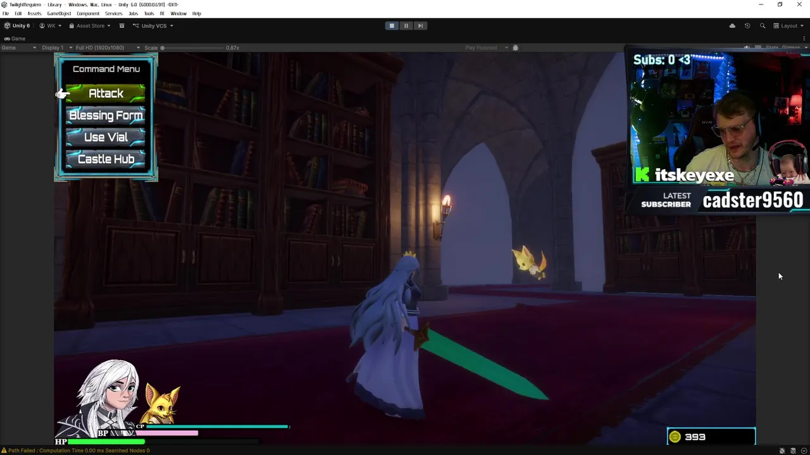Click the Use Vial command button
This screenshot has width=810, height=455.
coord(106,137)
